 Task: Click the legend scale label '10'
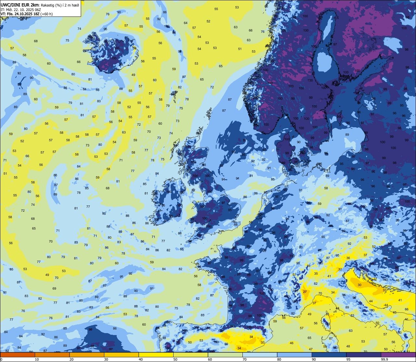coord(37,359)
